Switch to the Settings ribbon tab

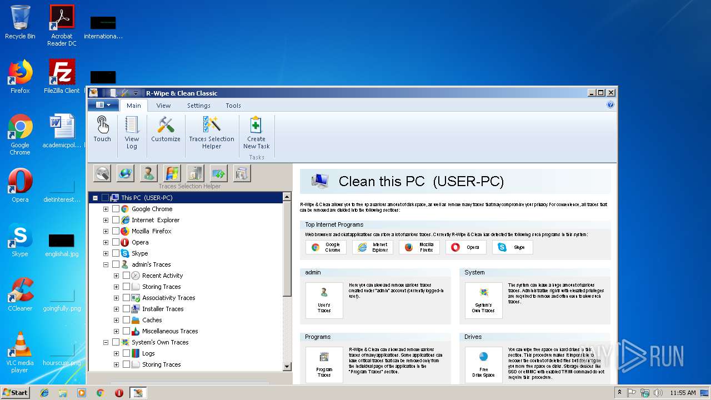click(x=198, y=106)
